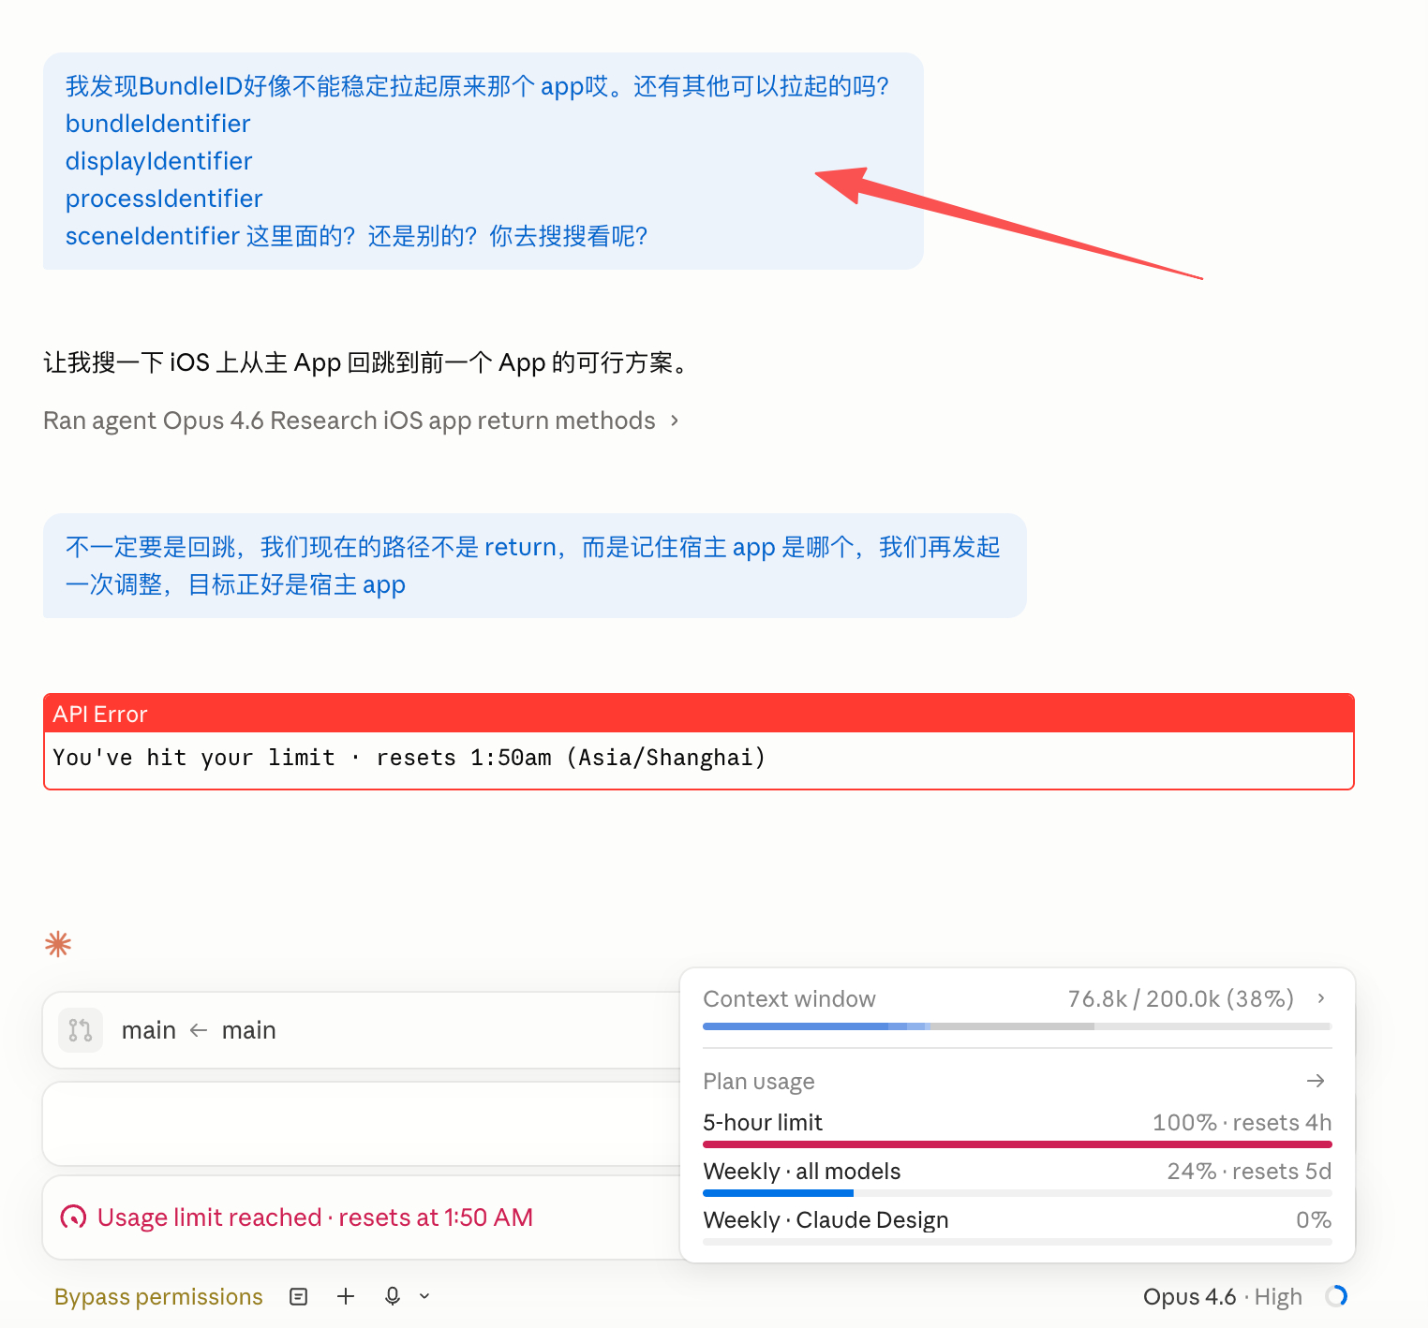Select the user message starting with 不一定要是回跳
This screenshot has width=1428, height=1328.
[535, 566]
